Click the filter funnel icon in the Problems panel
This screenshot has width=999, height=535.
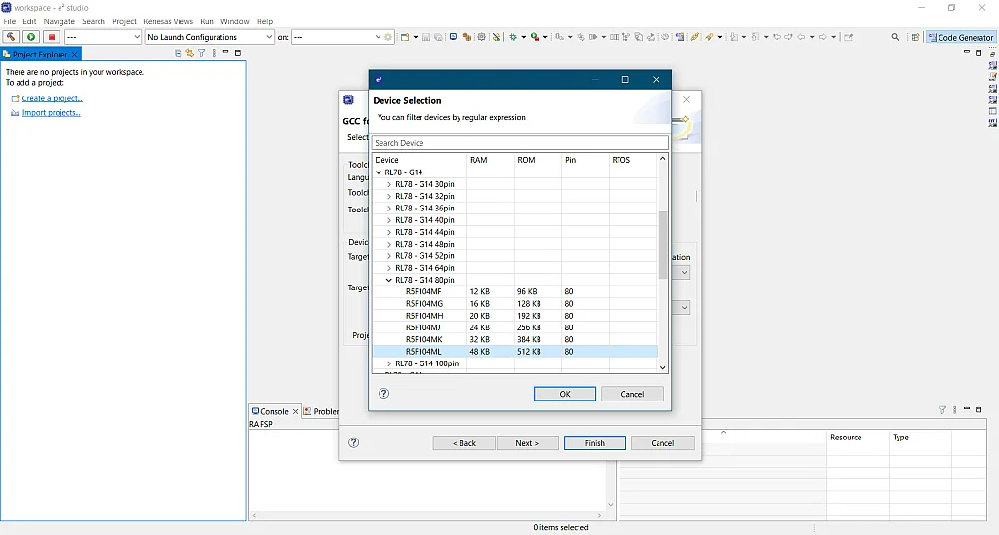(x=942, y=410)
